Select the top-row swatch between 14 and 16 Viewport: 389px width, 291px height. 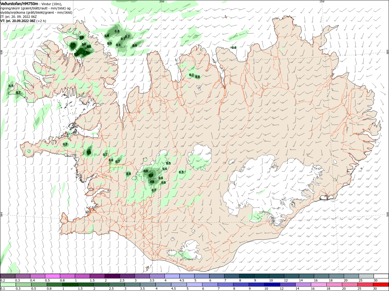pyautogui.click(x=307, y=276)
